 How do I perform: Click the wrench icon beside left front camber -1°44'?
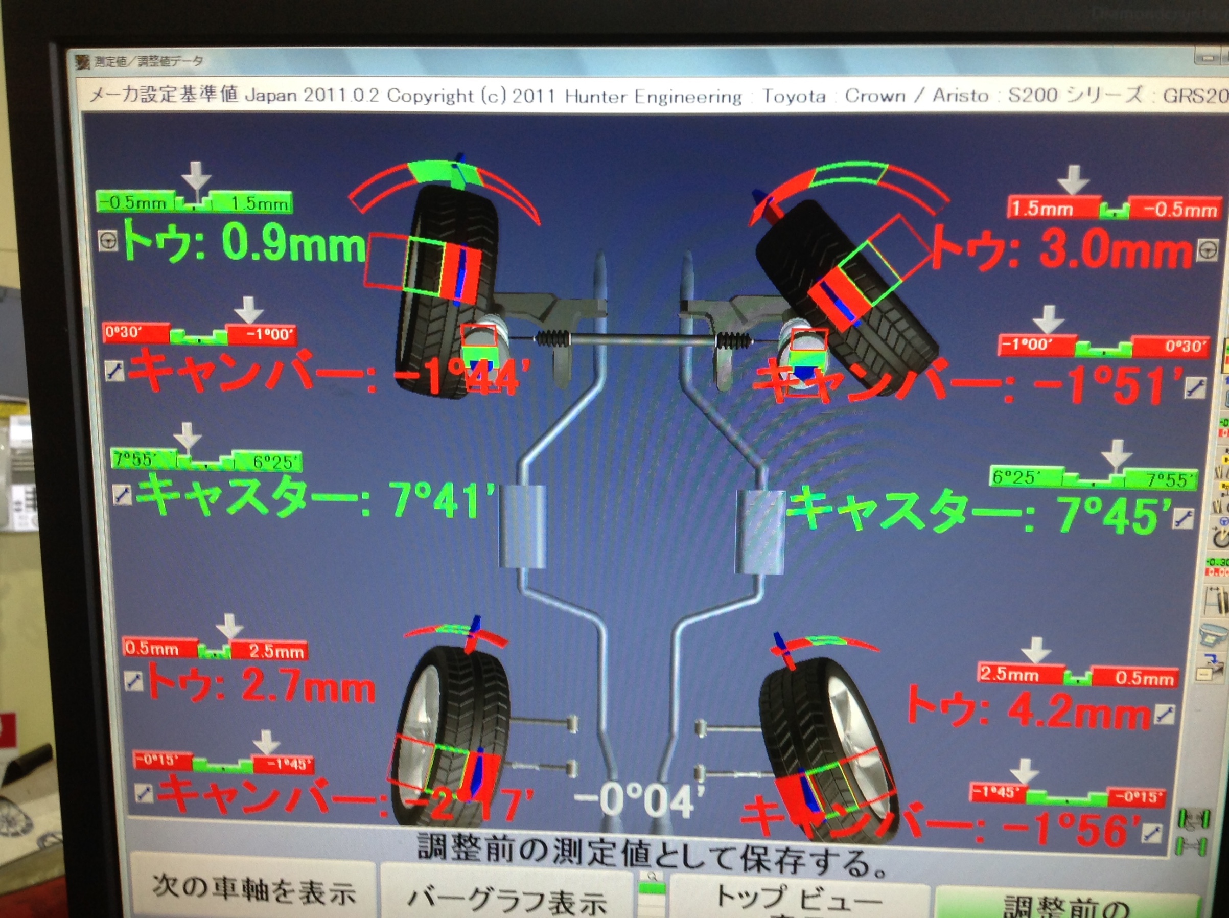pyautogui.click(x=114, y=371)
